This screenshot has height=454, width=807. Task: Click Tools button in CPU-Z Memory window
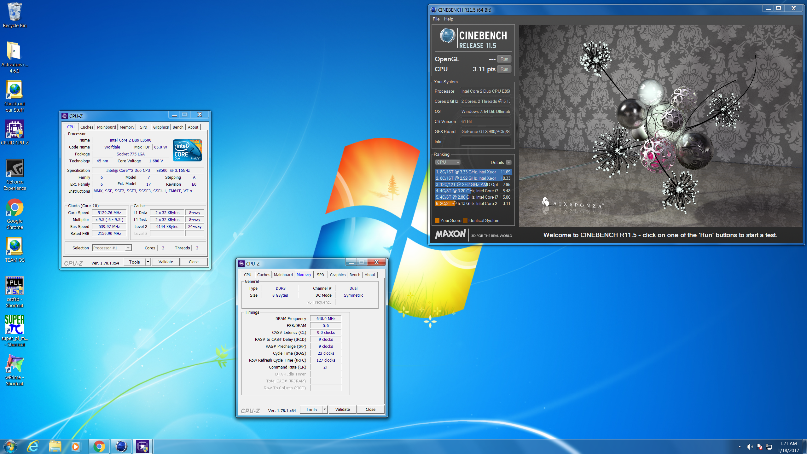pos(311,409)
